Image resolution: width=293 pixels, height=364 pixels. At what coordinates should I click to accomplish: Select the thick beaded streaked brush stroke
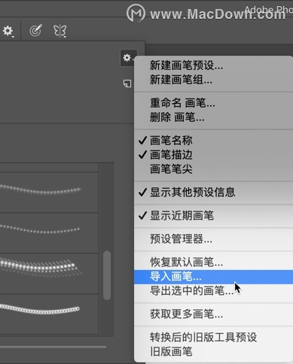(x=49, y=274)
